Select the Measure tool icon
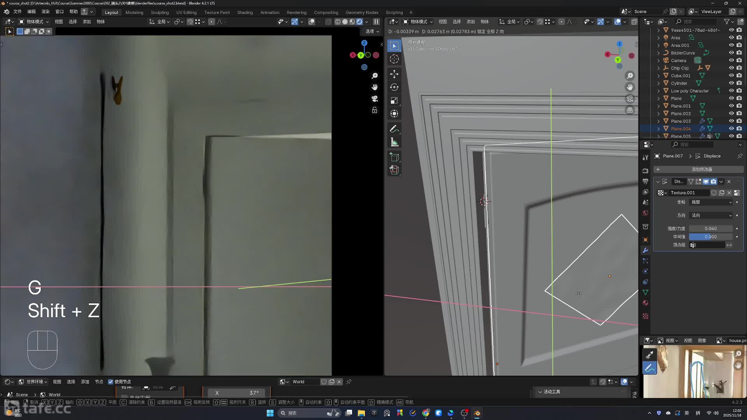 point(394,142)
